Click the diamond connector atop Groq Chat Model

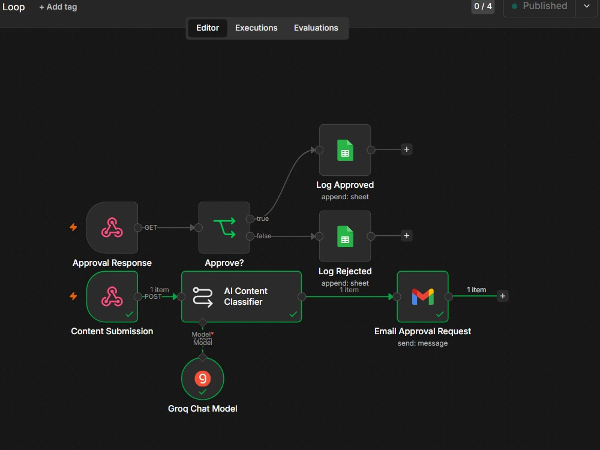point(202,357)
